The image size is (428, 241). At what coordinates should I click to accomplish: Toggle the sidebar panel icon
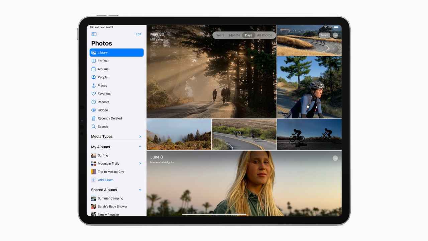coord(94,34)
